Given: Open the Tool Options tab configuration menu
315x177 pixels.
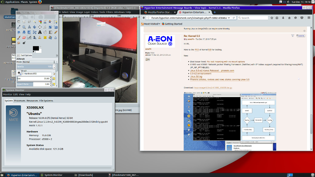Looking at the screenshot, I should (57, 56).
